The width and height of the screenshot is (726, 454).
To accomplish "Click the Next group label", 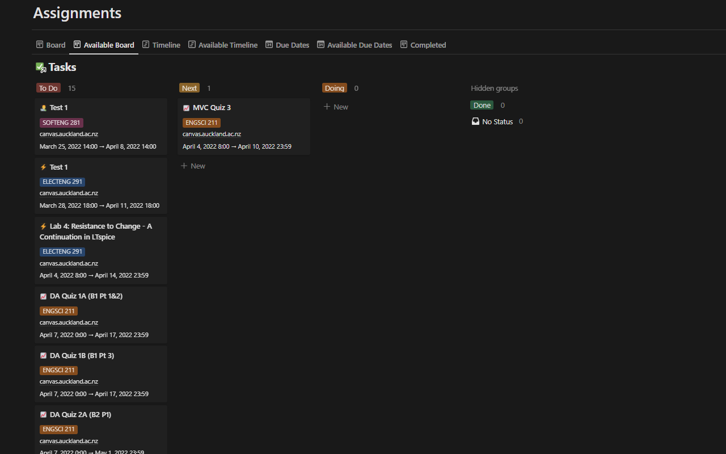I will tap(189, 88).
